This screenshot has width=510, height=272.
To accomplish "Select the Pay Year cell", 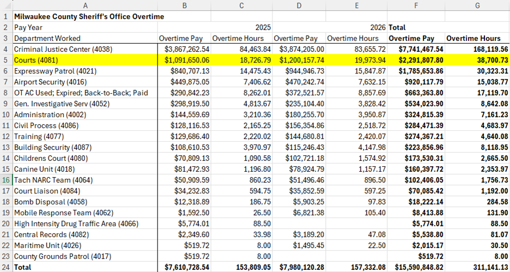I will click(85, 27).
